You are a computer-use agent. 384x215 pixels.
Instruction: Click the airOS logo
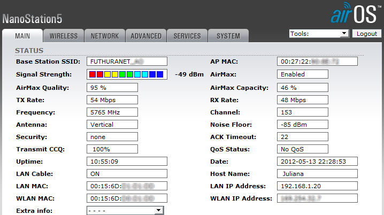(x=356, y=13)
